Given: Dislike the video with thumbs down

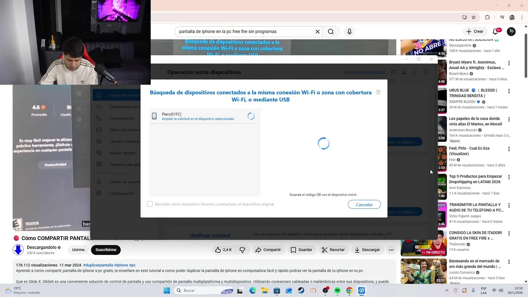Looking at the screenshot, I should pos(243,250).
